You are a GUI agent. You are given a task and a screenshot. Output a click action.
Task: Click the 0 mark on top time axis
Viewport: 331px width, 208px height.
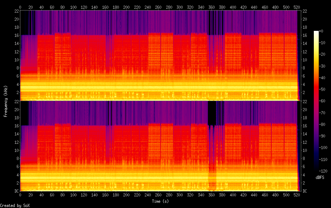pyautogui.click(x=20, y=7)
